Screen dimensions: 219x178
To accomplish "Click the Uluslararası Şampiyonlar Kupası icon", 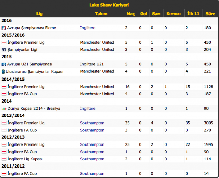I will (3, 71).
